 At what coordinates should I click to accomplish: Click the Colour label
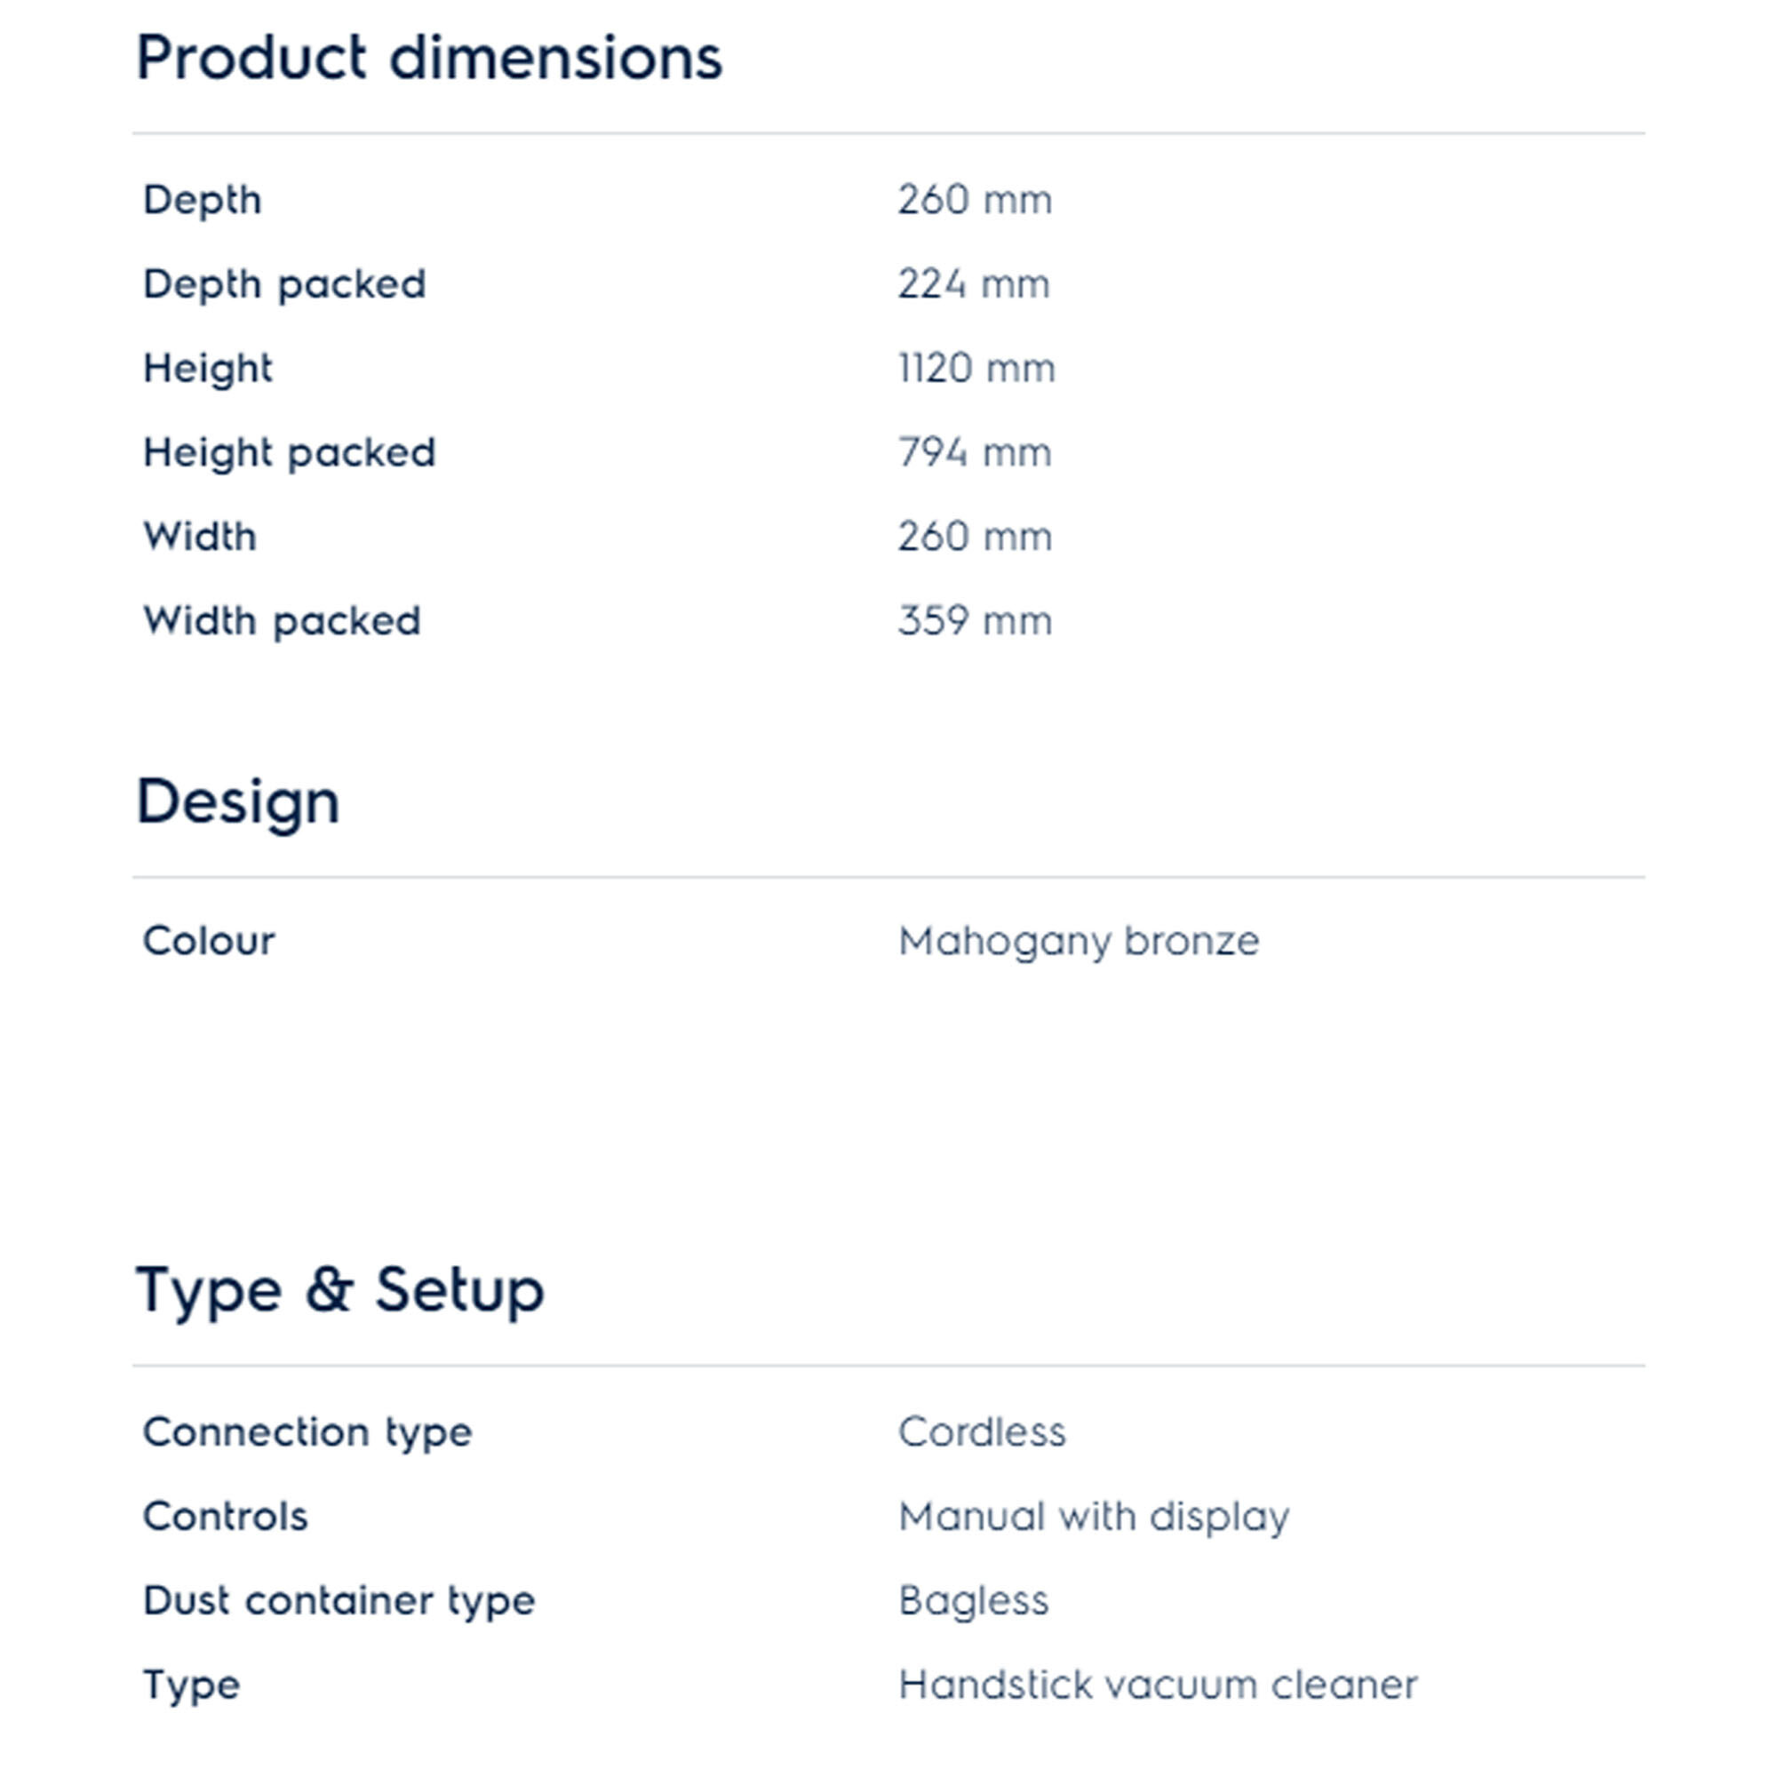pyautogui.click(x=209, y=941)
